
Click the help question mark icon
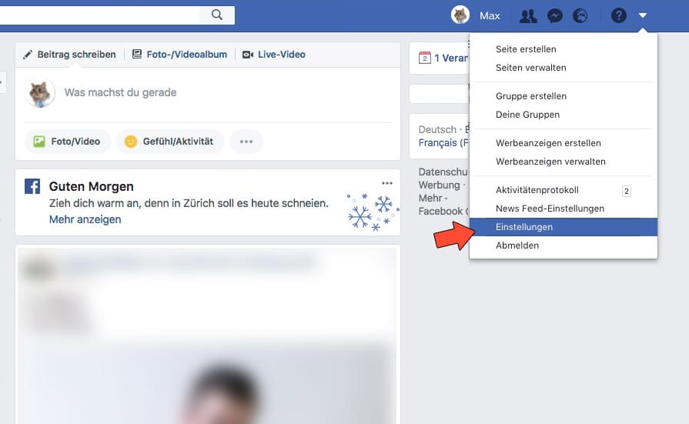click(618, 15)
